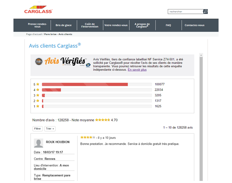Screen dimensions: 232x183
Task: Click the 5-star rating row star
Action: click(x=38, y=84)
